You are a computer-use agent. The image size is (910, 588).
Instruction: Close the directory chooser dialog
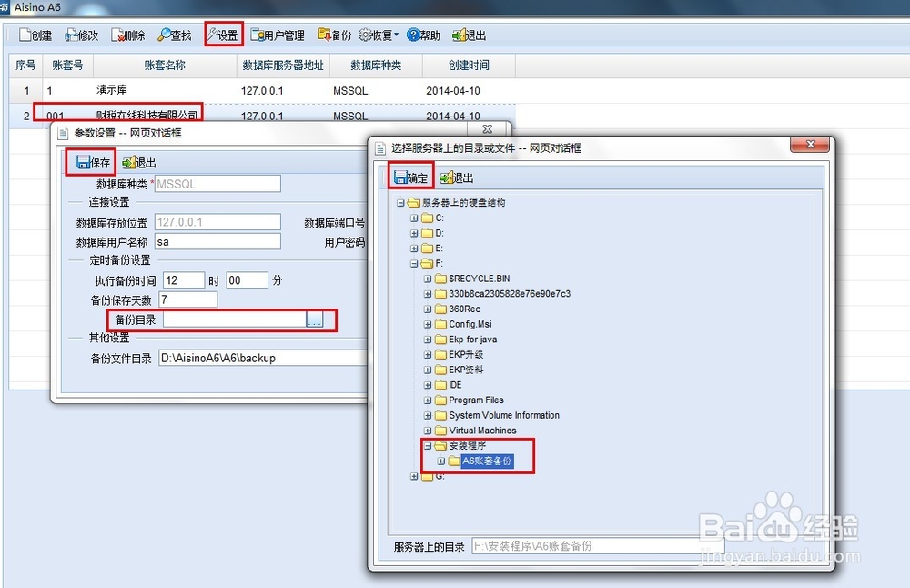810,145
